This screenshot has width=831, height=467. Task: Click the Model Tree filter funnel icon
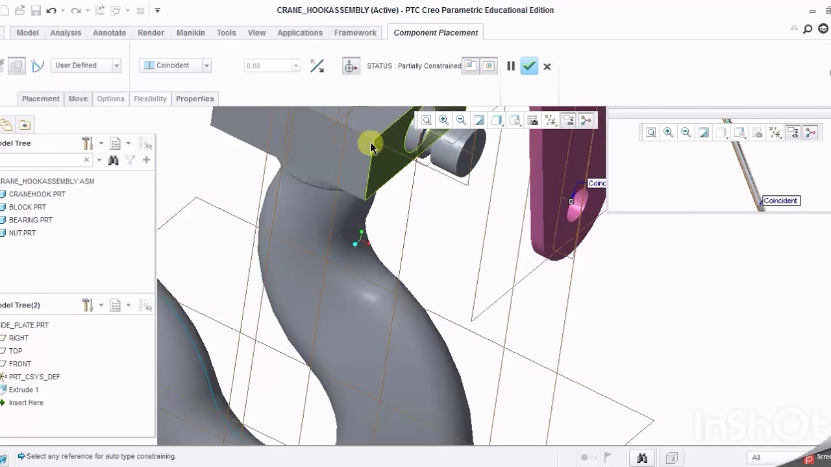(x=130, y=160)
